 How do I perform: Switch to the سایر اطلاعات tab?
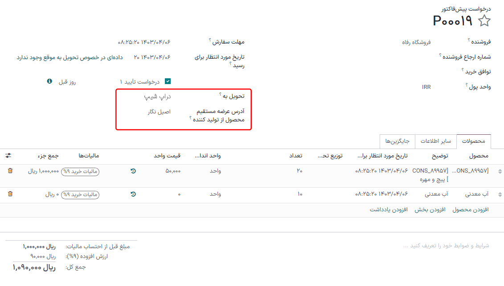[x=436, y=141]
